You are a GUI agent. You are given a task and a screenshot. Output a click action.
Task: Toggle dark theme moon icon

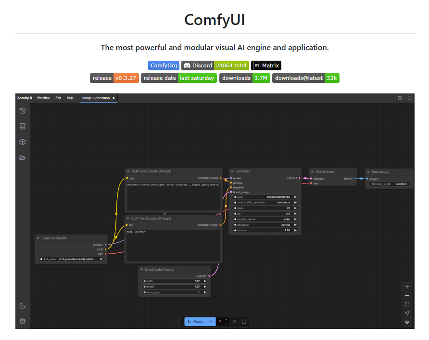click(x=23, y=306)
